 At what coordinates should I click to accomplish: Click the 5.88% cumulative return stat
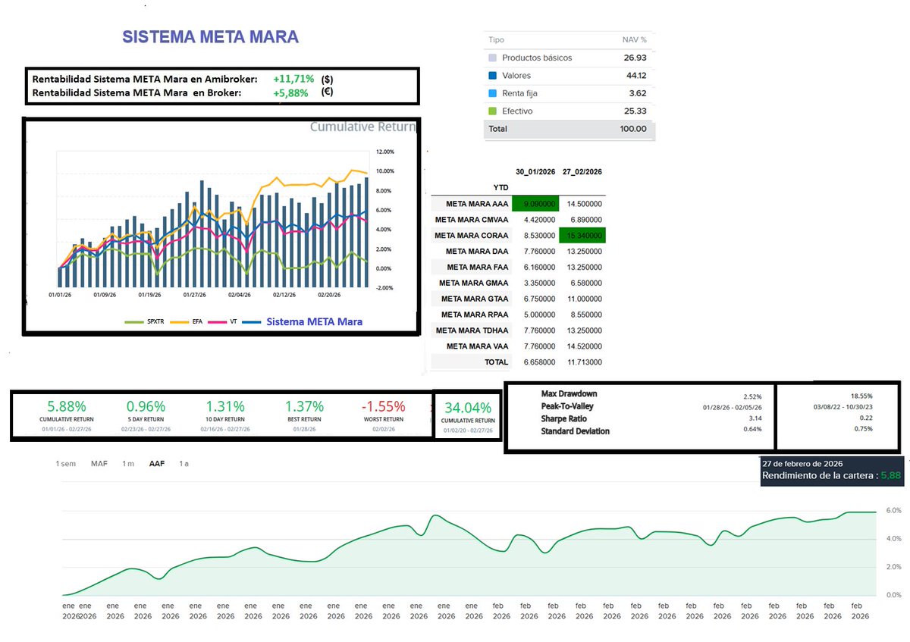pyautogui.click(x=67, y=406)
